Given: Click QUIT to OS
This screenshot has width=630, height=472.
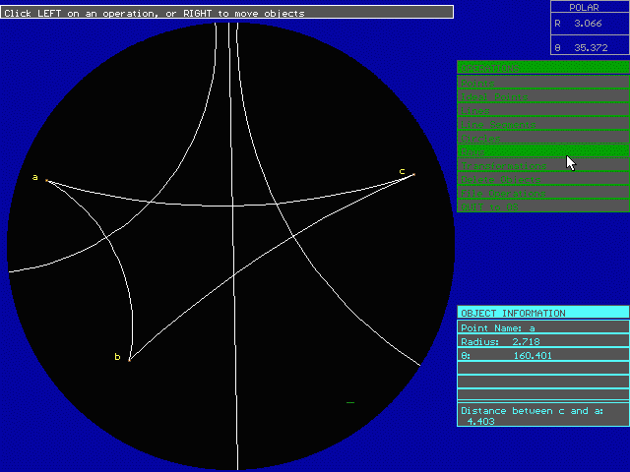Looking at the screenshot, I should 543,206.
